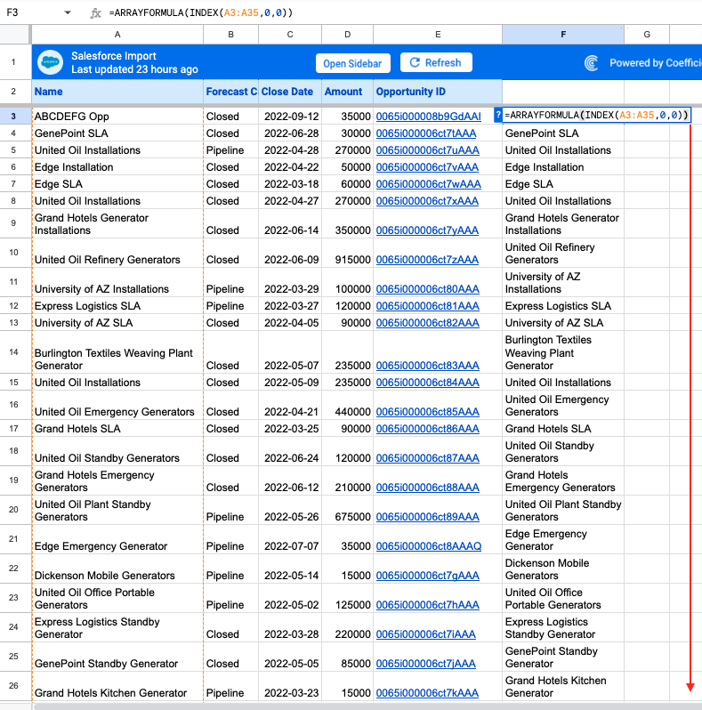This screenshot has width=702, height=710.
Task: Select 'Grand Hotels SLA' cell in column A
Action: tap(117, 429)
